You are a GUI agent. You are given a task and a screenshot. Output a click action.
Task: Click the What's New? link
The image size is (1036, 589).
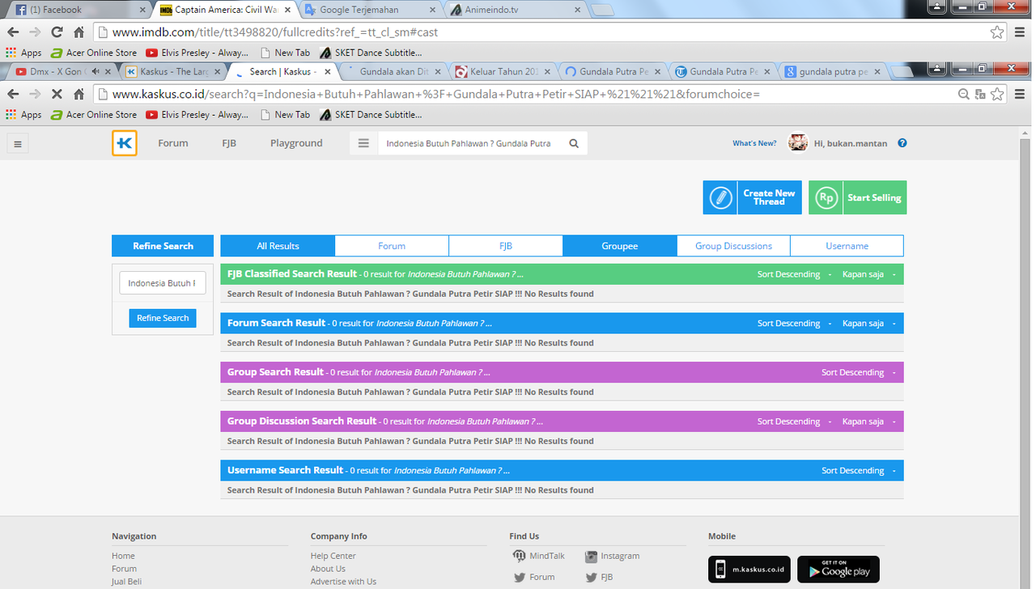754,143
